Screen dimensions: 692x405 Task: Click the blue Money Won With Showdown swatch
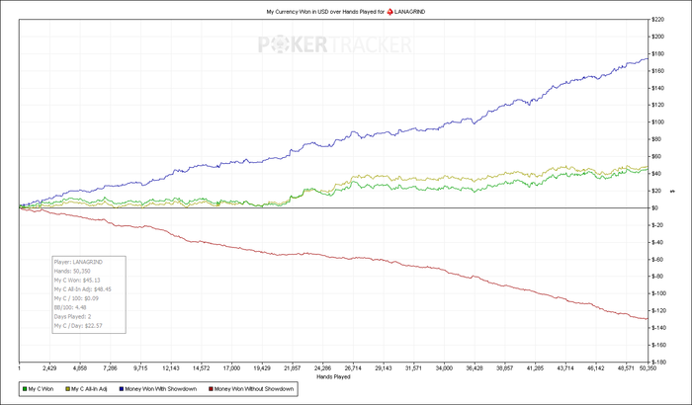pyautogui.click(x=122, y=389)
